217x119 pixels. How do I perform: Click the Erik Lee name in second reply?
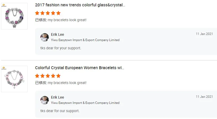tap(57, 97)
